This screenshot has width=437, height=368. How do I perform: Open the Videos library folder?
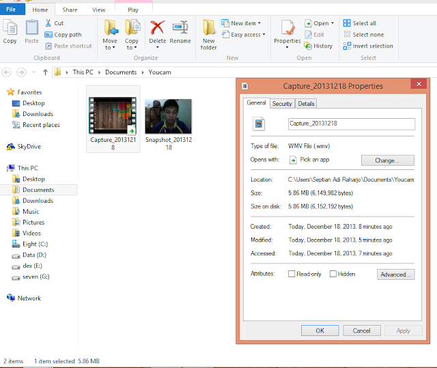tap(27, 233)
